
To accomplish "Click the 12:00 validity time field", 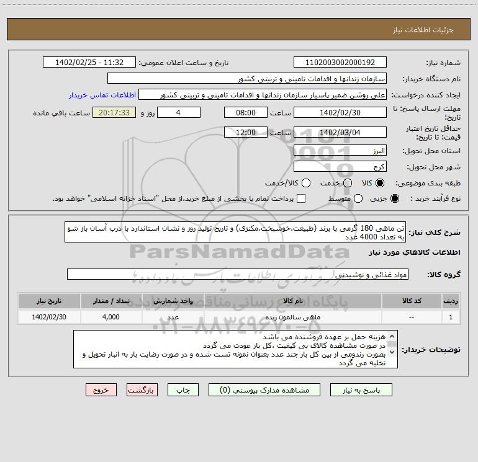I will coord(246,132).
